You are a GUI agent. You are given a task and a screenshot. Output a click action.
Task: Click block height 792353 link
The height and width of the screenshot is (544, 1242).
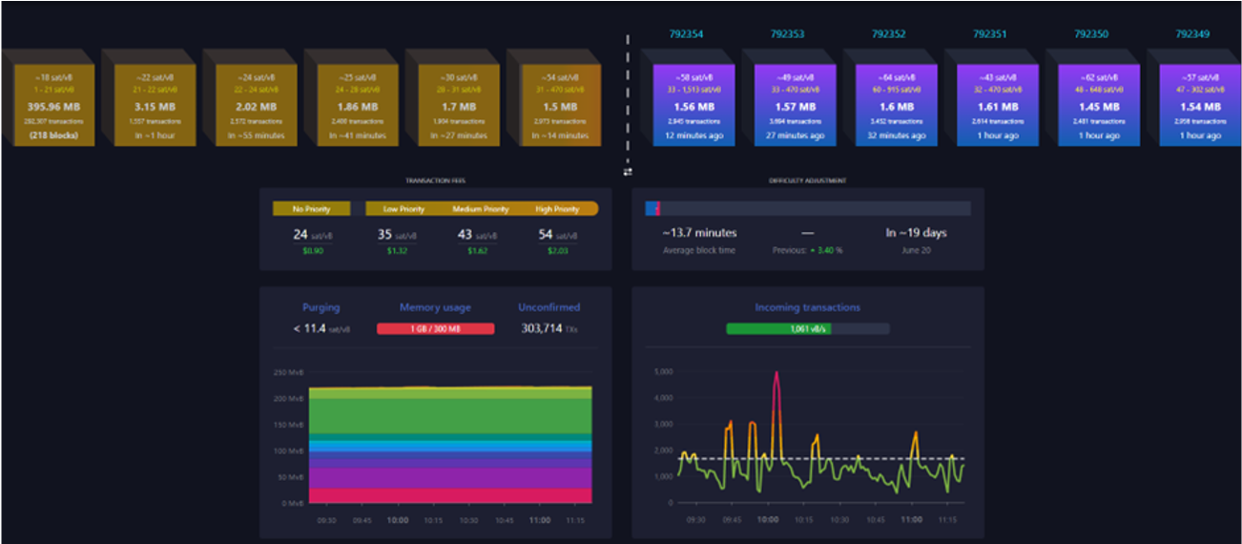point(787,34)
